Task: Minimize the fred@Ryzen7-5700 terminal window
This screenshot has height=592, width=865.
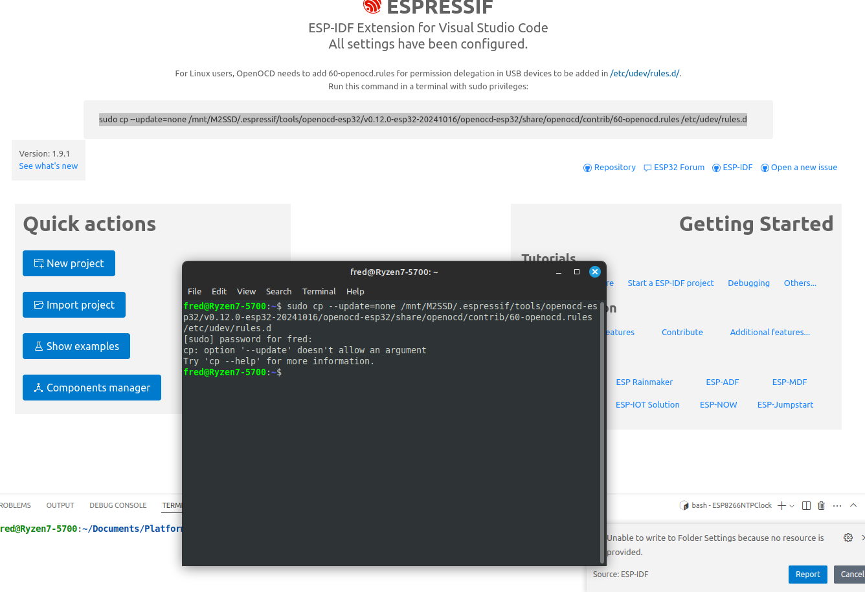Action: coord(559,272)
